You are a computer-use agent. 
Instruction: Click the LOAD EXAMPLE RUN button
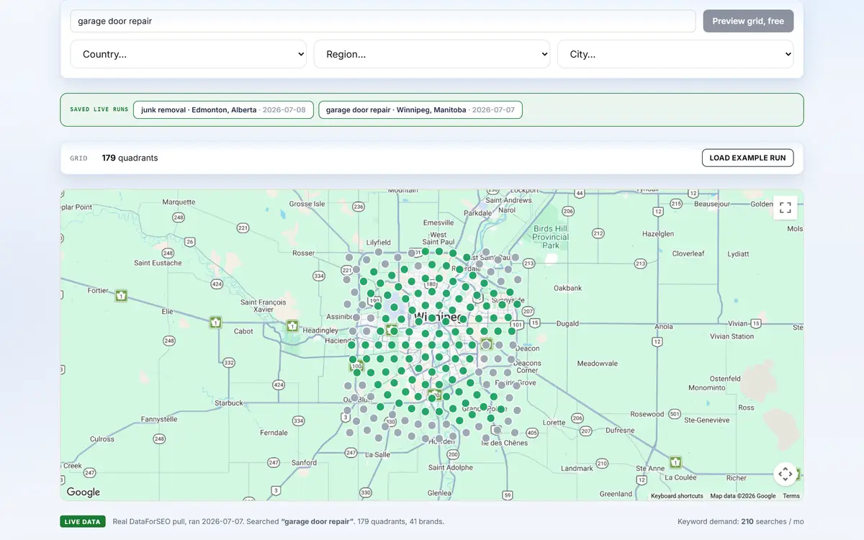coord(747,158)
